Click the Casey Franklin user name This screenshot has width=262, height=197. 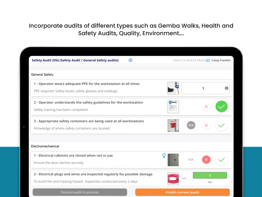(x=221, y=60)
